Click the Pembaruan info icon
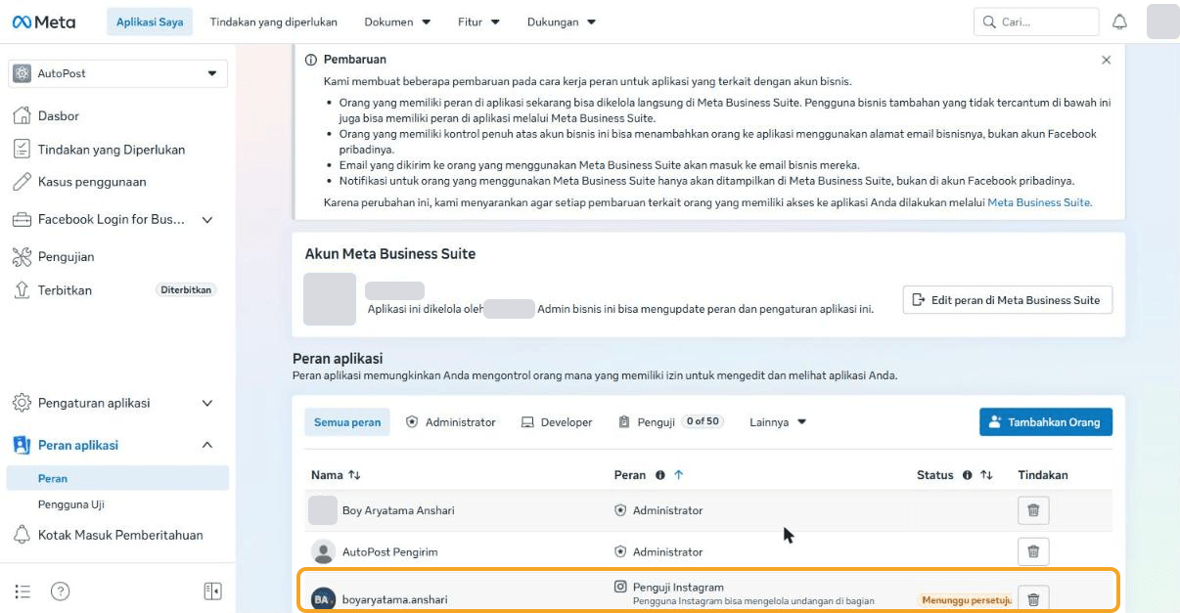1180x613 pixels. click(x=311, y=60)
